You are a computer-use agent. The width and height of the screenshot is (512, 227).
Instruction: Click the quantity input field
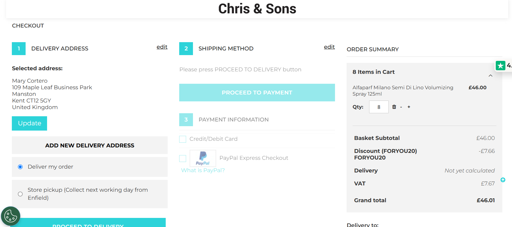379,107
